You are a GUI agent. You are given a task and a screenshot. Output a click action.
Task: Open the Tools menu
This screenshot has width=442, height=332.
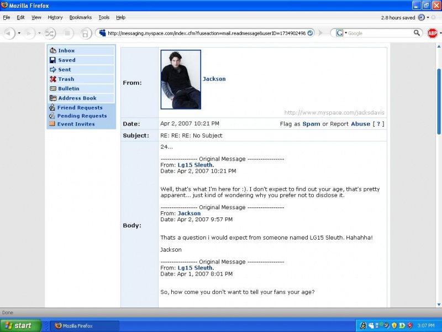(104, 18)
